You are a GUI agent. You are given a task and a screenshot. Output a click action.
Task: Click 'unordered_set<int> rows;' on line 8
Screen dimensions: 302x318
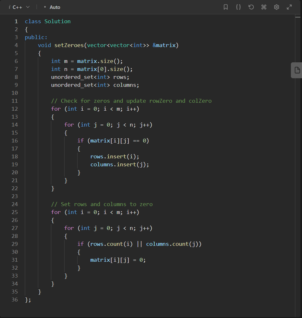(90, 77)
